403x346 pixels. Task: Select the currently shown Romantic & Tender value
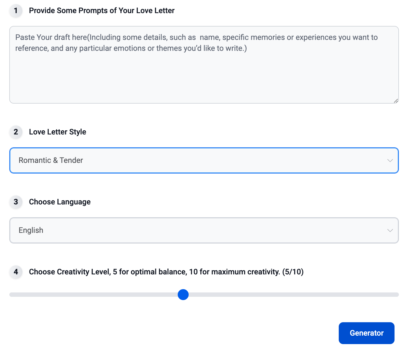click(x=51, y=160)
